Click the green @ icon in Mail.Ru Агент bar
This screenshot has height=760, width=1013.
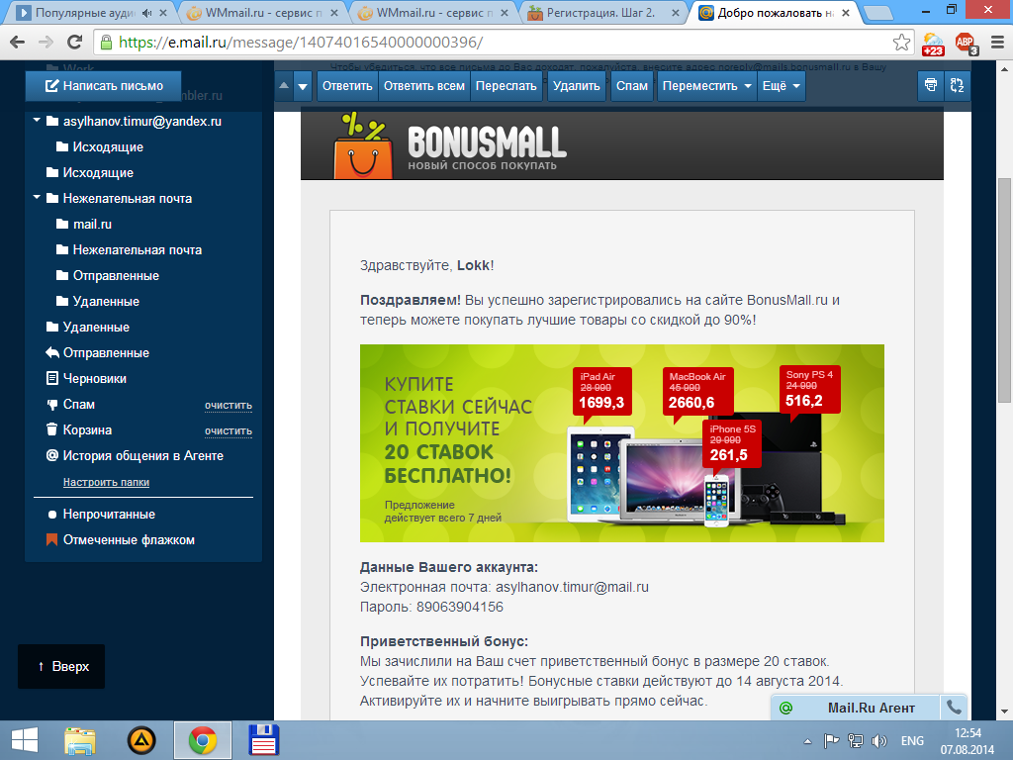[x=786, y=708]
